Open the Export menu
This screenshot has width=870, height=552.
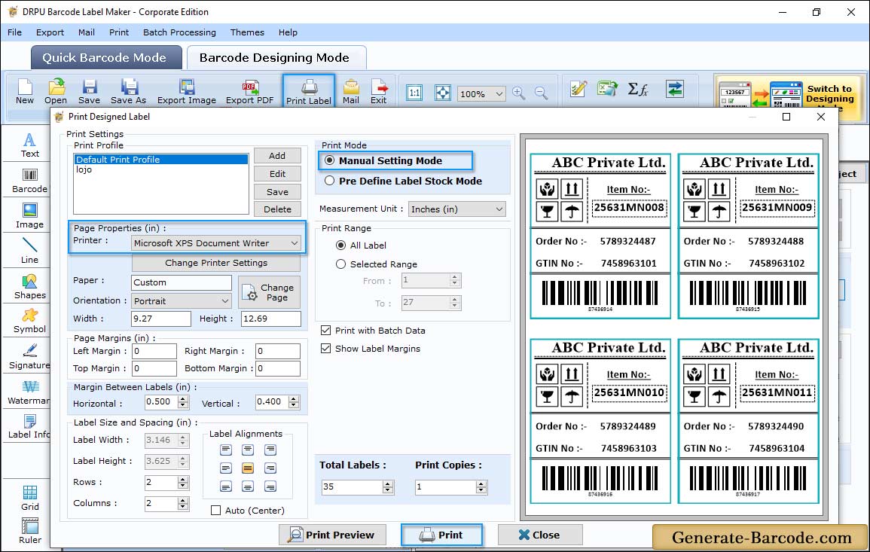point(50,32)
